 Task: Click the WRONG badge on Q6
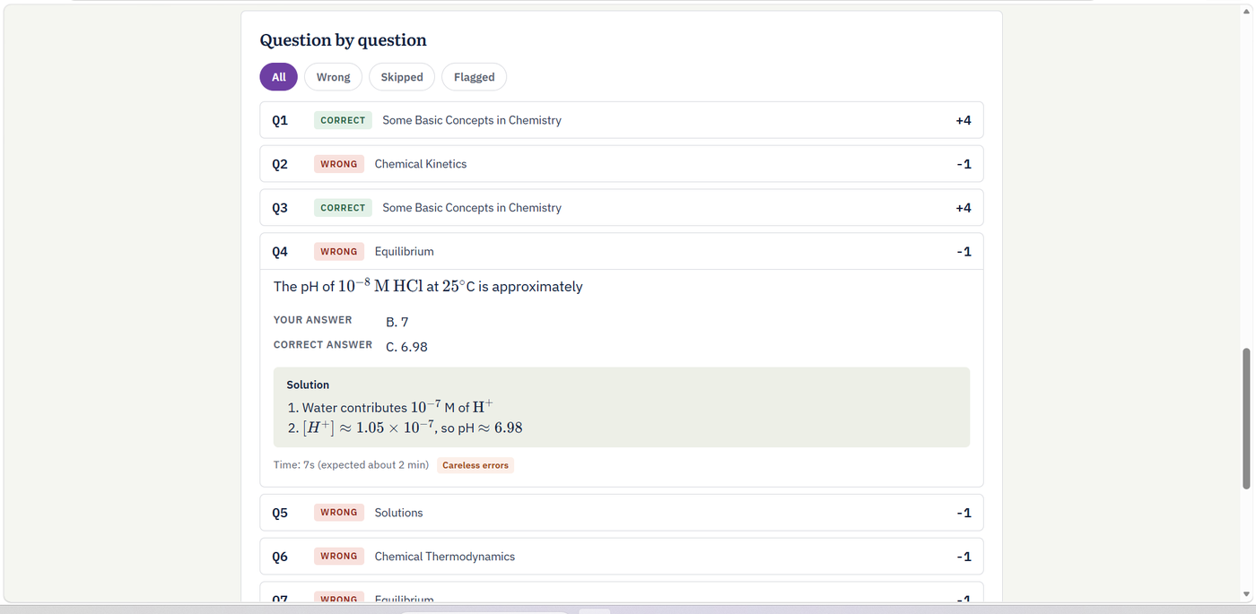pos(339,557)
